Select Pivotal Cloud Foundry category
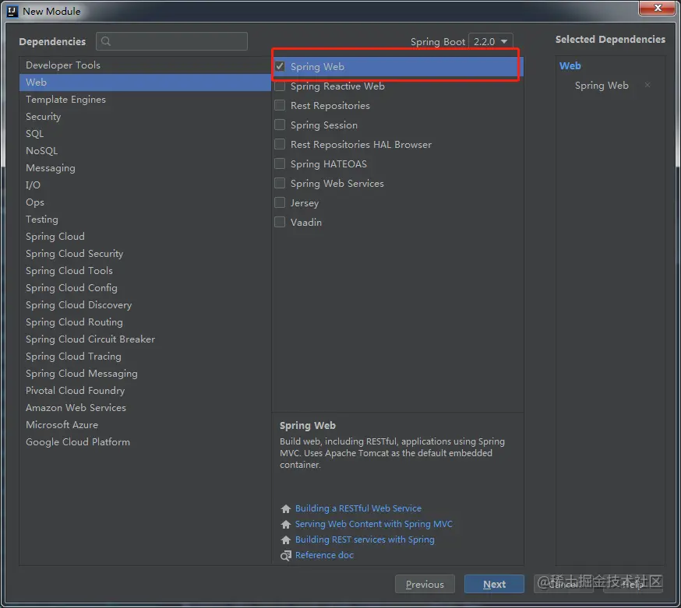This screenshot has height=608, width=681. pyautogui.click(x=145, y=391)
